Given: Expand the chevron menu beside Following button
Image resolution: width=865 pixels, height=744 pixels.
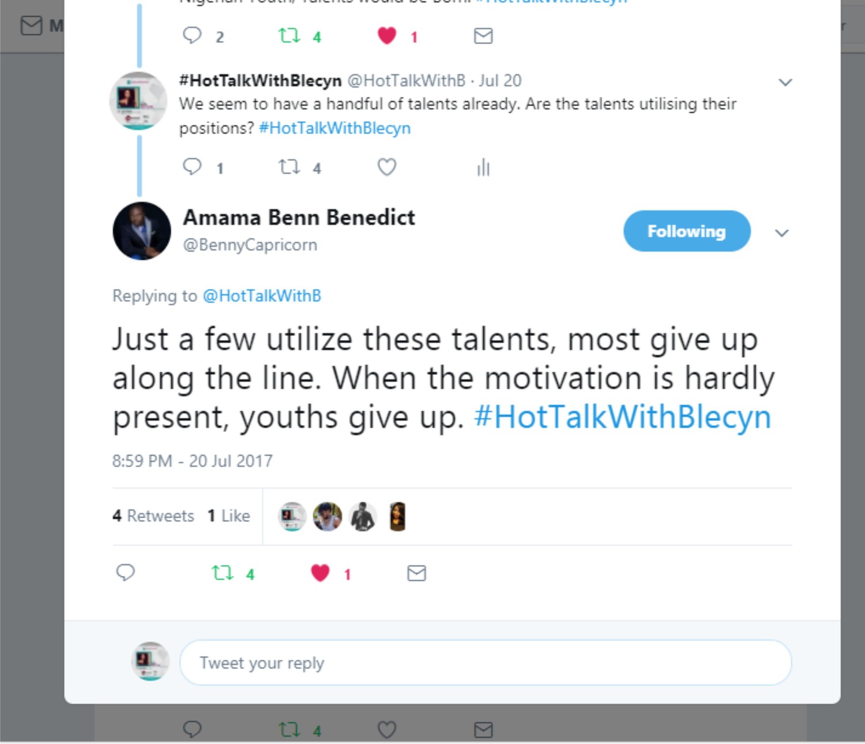Looking at the screenshot, I should [781, 233].
